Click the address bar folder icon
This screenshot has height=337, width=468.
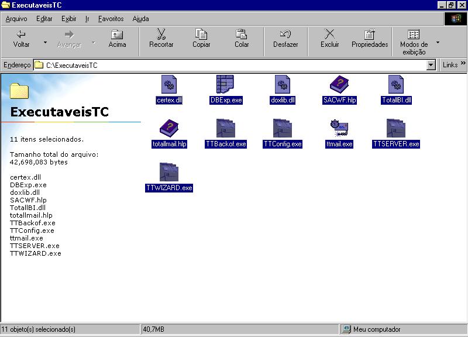(x=39, y=65)
